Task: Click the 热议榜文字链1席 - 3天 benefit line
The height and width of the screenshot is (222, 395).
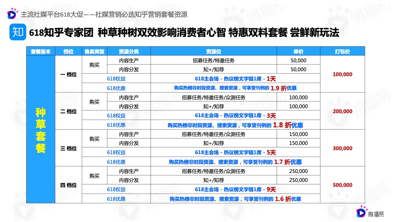Action: [235, 116]
